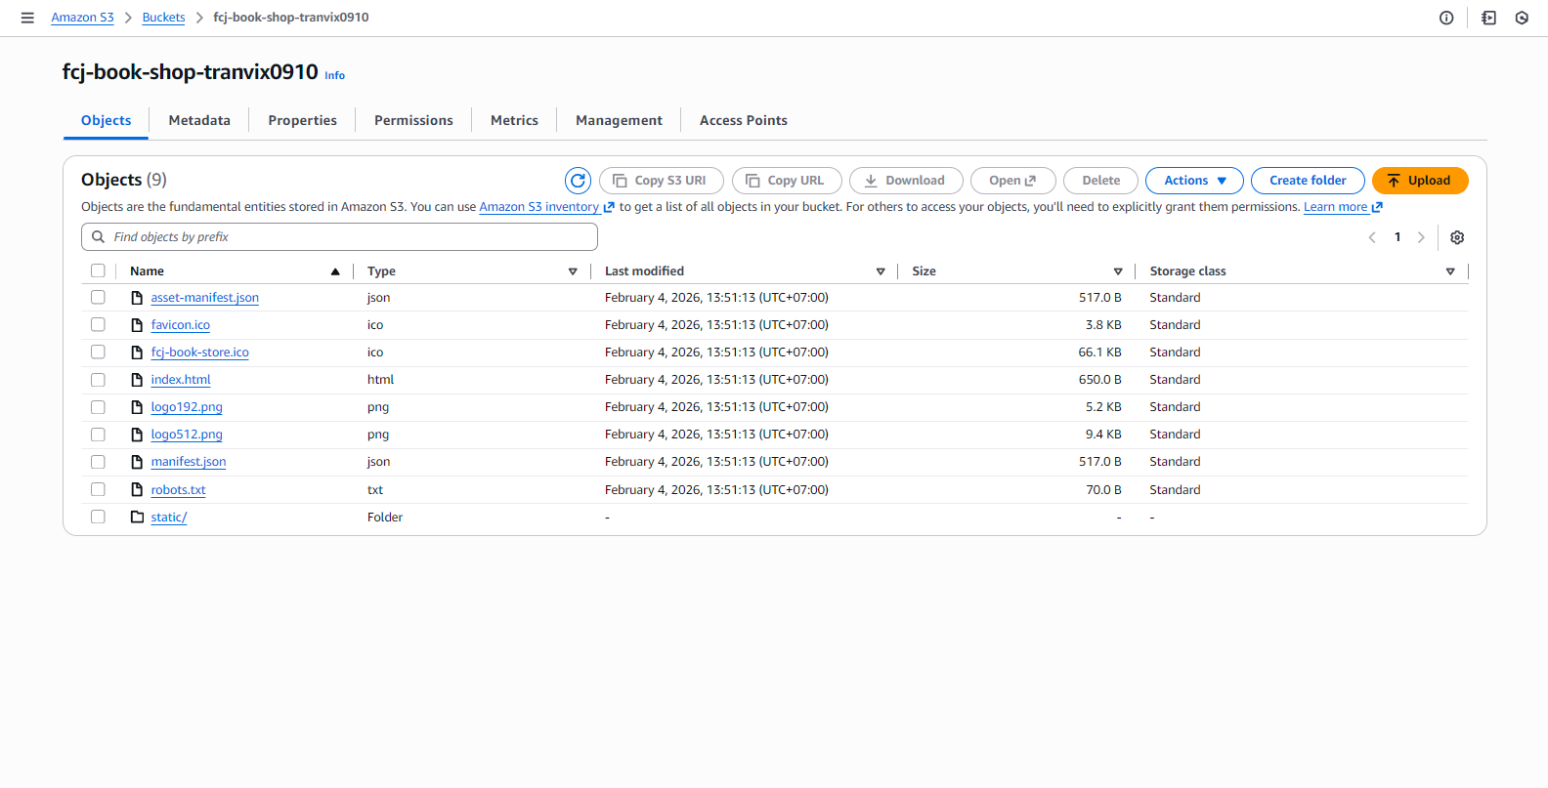Image resolution: width=1548 pixels, height=788 pixels.
Task: Click the Download button
Action: [906, 181]
